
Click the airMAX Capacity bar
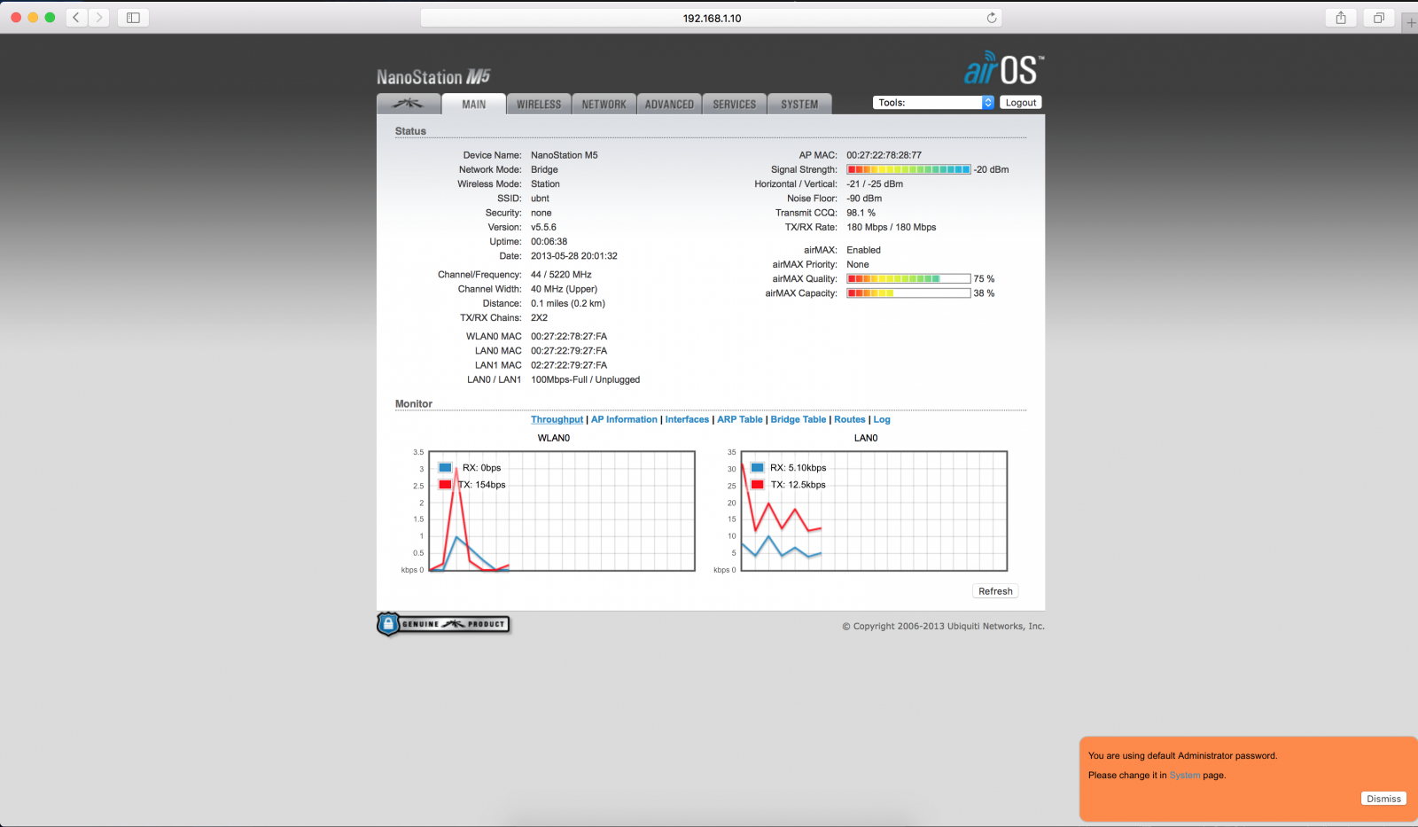[x=908, y=293]
